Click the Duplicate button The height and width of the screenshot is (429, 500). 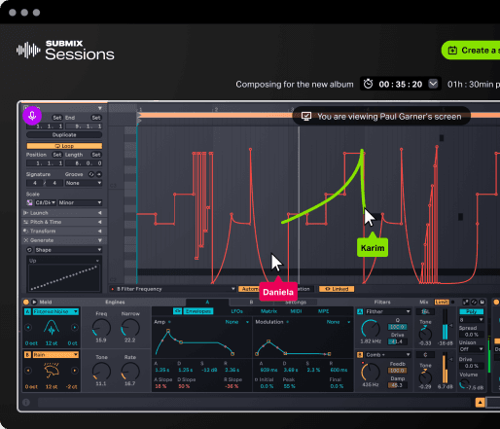[x=64, y=135]
